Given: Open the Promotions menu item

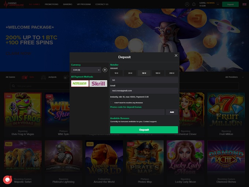Looking at the screenshot, I should click(x=51, y=4).
